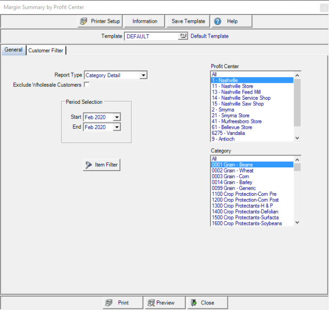Image resolution: width=329 pixels, height=310 pixels.
Task: Click the Preview icon at bottom
Action: tap(151, 303)
